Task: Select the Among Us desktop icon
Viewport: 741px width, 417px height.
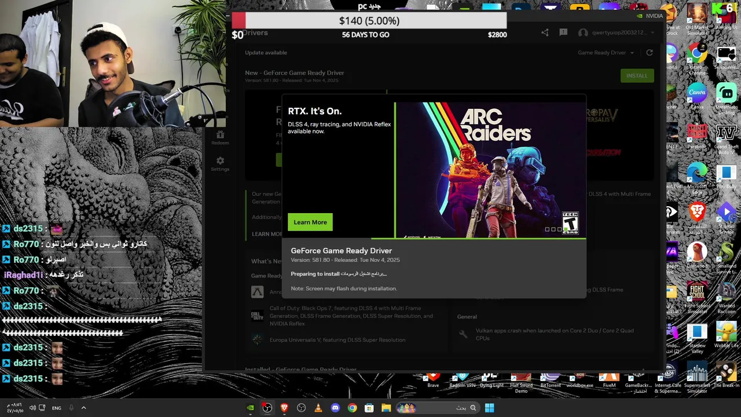Action: pyautogui.click(x=726, y=16)
